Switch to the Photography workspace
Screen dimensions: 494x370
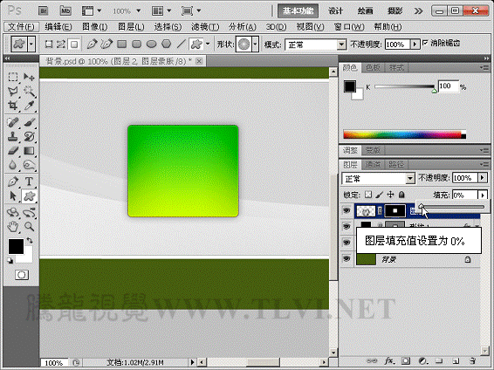395,11
